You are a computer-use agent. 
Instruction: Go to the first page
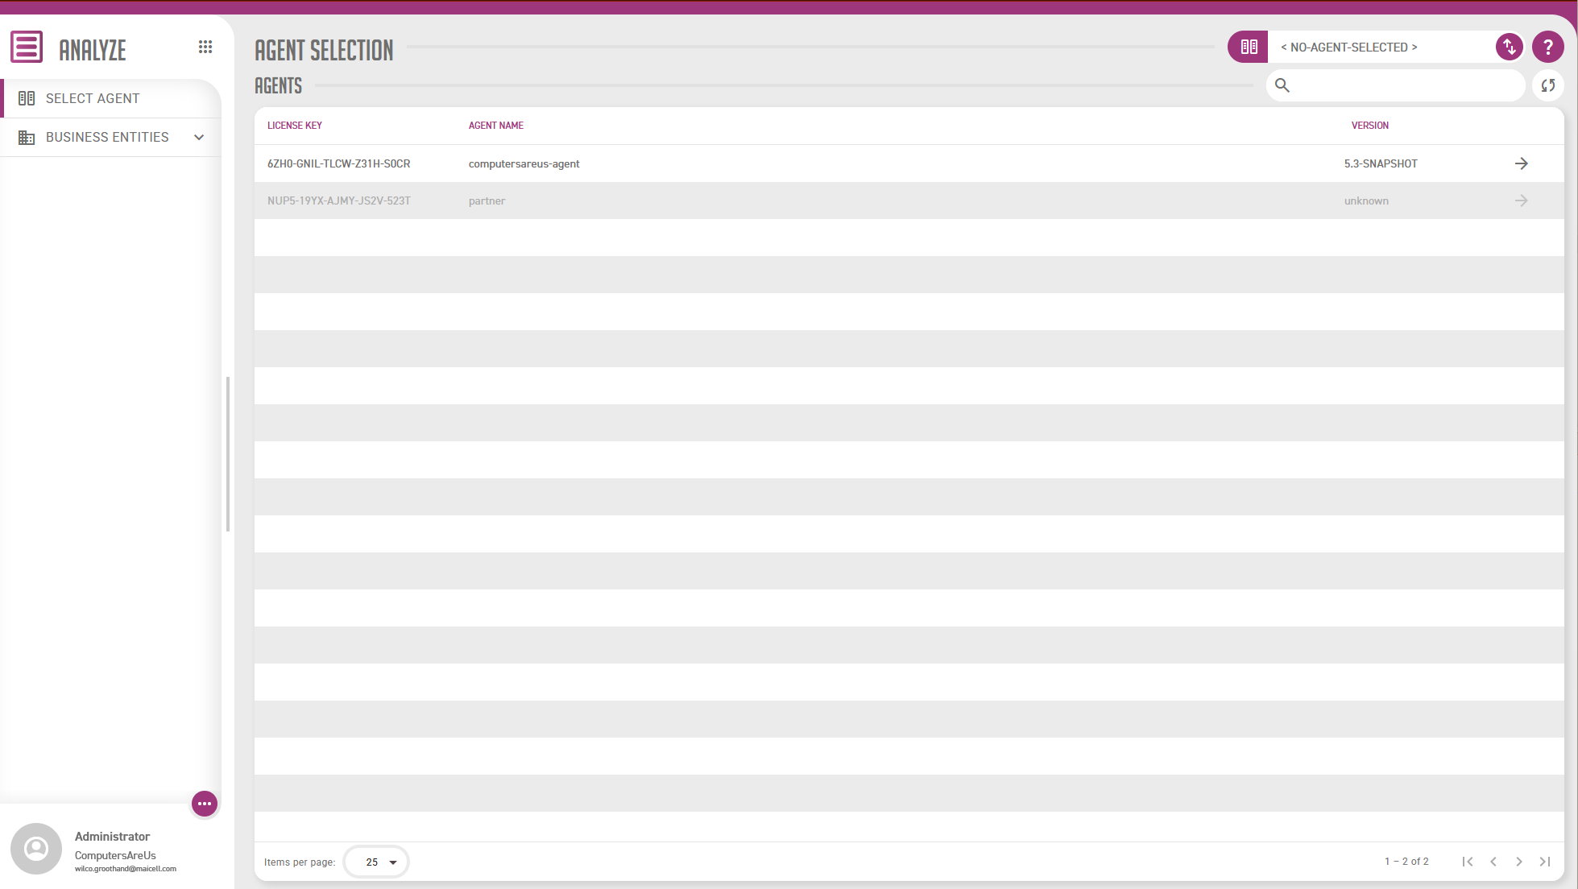pyautogui.click(x=1468, y=862)
